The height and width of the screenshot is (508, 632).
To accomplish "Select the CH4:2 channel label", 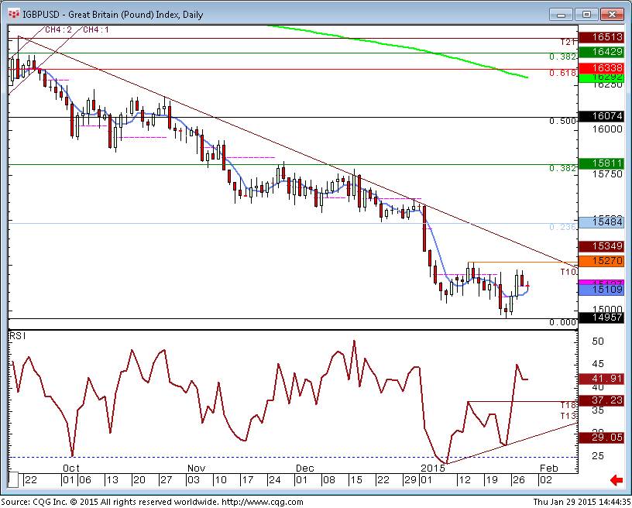I will (58, 30).
